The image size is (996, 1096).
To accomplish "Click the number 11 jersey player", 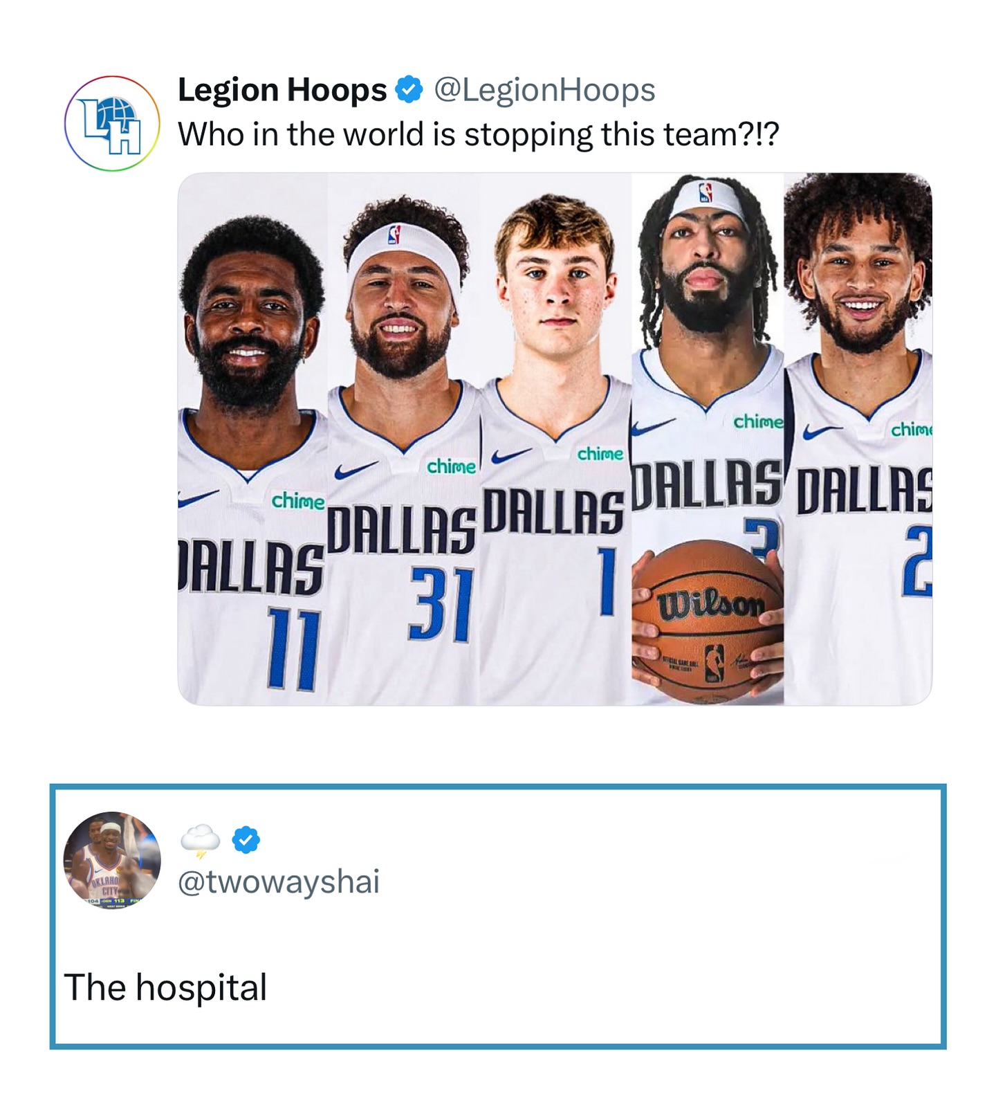I will [x=252, y=460].
